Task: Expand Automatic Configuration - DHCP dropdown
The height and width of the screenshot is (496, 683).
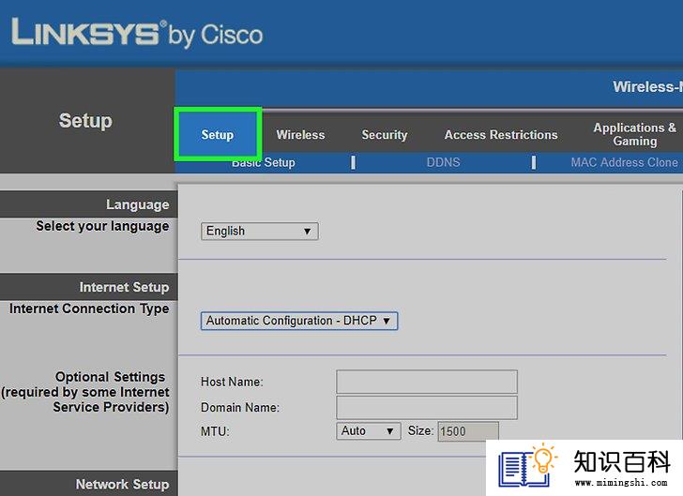Action: (x=299, y=321)
